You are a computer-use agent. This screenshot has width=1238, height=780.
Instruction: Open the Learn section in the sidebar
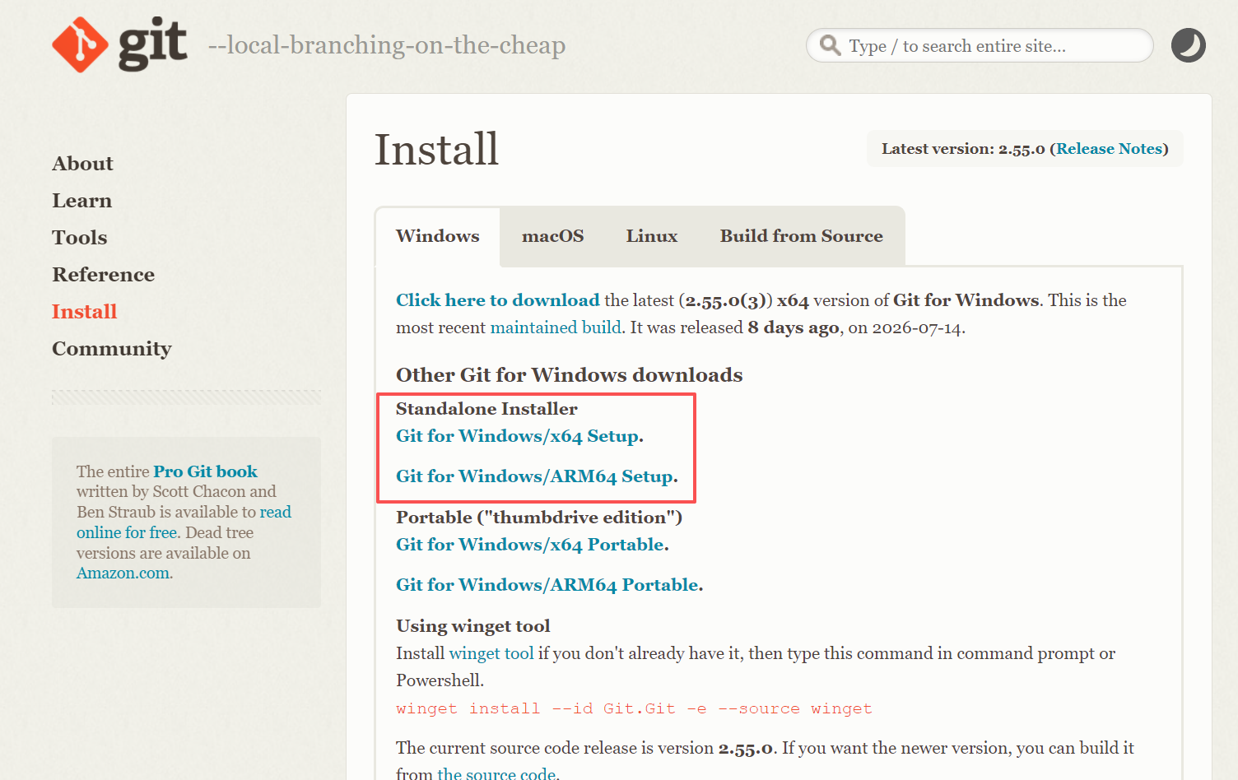pyautogui.click(x=81, y=201)
